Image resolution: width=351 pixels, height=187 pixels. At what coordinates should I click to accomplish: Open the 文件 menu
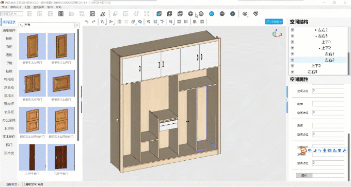[4, 7]
